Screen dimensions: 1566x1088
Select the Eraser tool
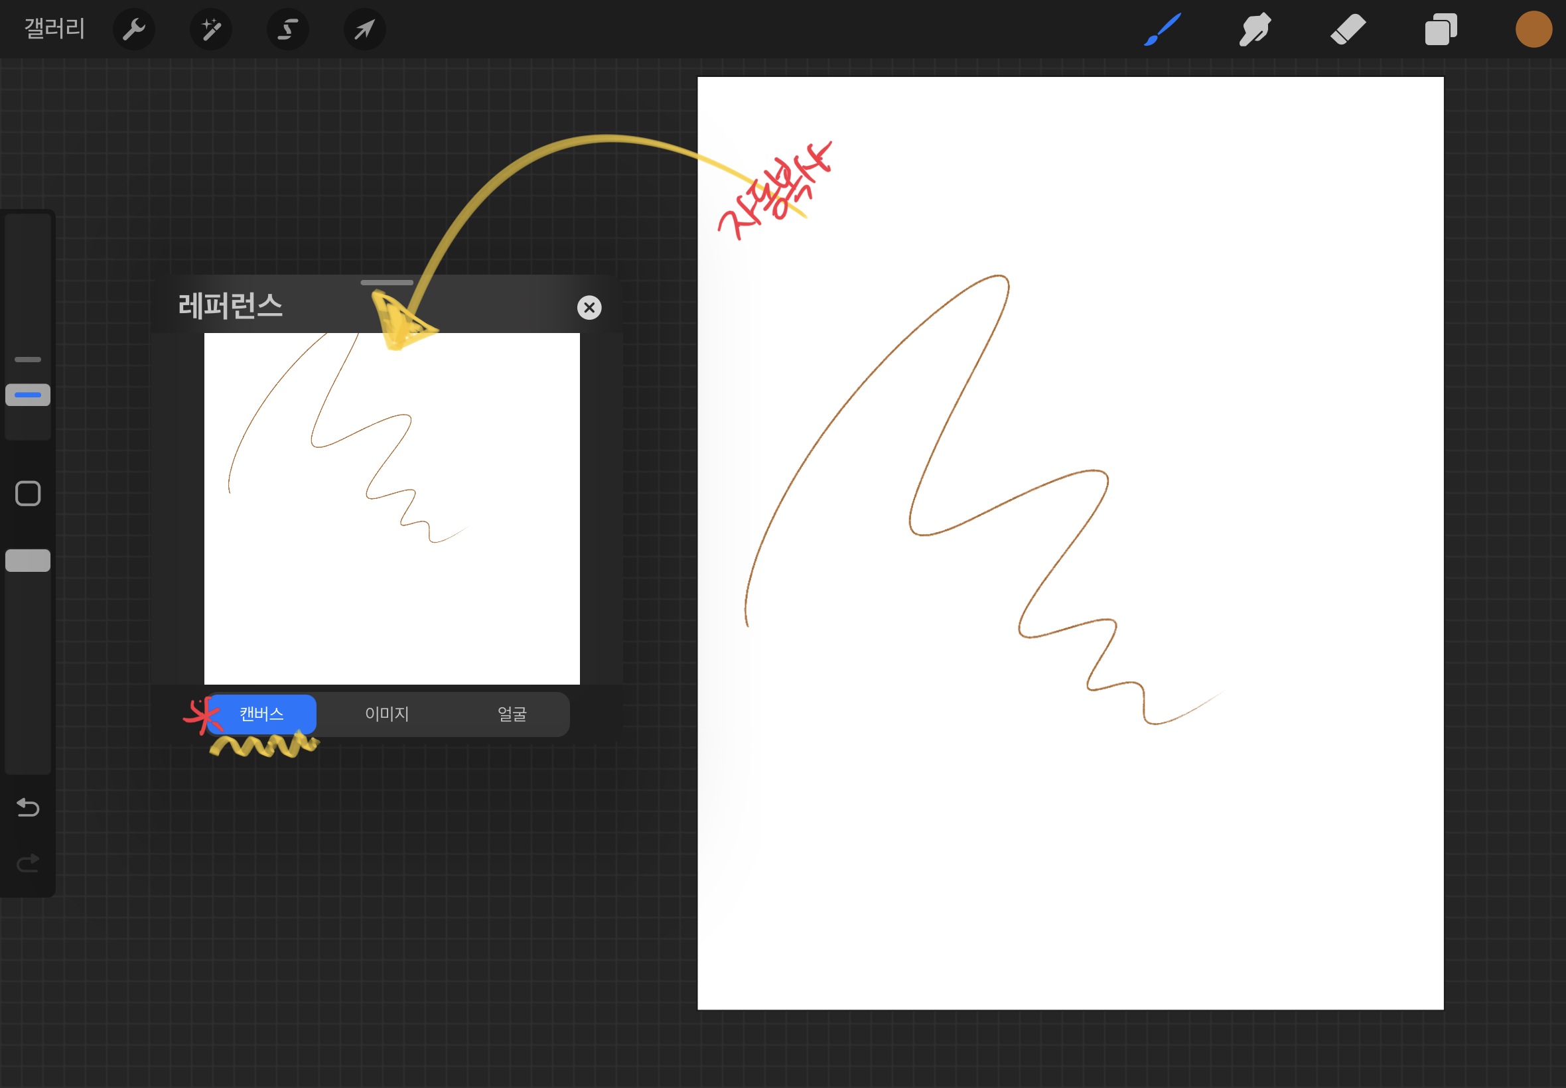1348,29
